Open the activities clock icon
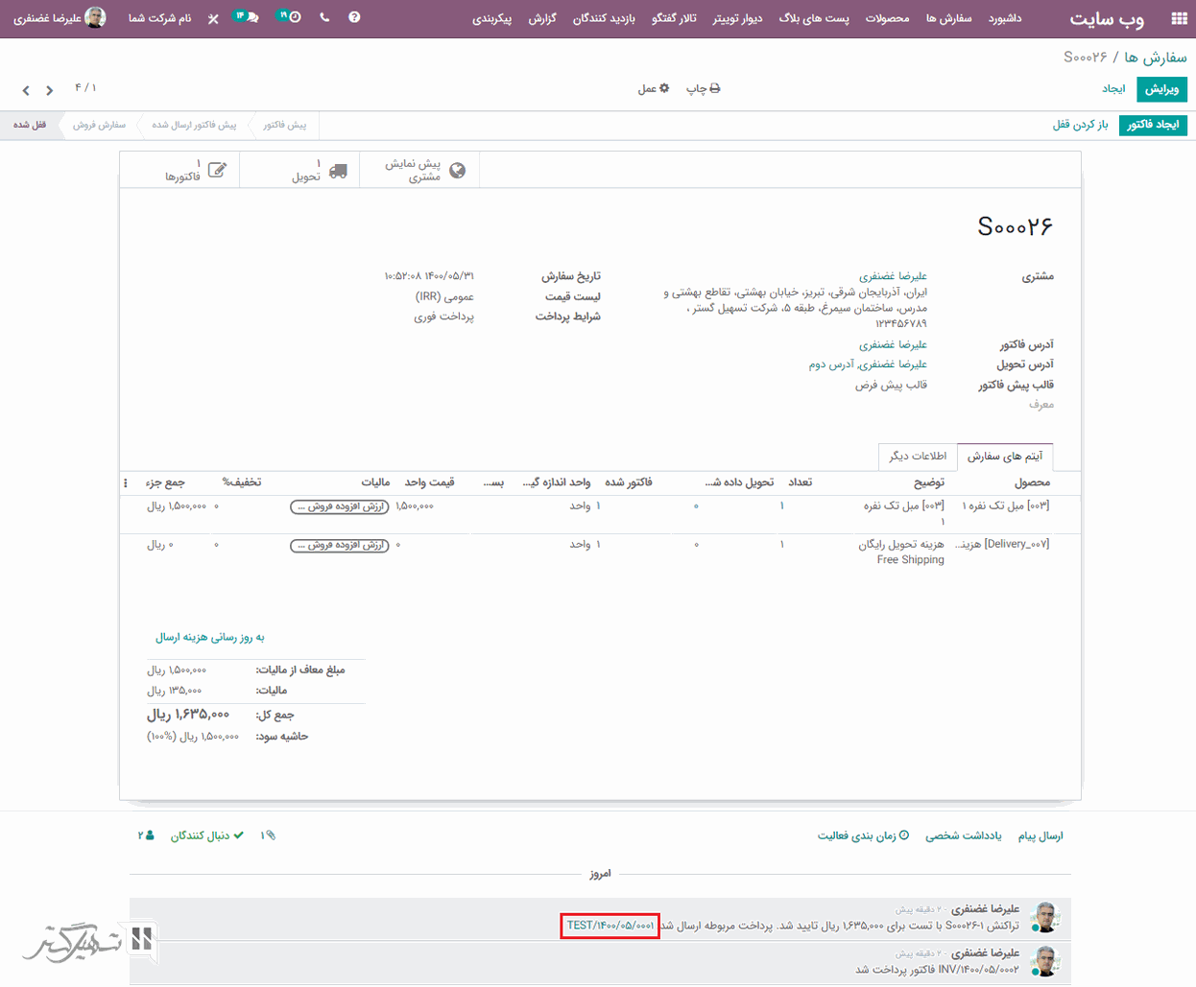1196x987 pixels. coord(290,17)
